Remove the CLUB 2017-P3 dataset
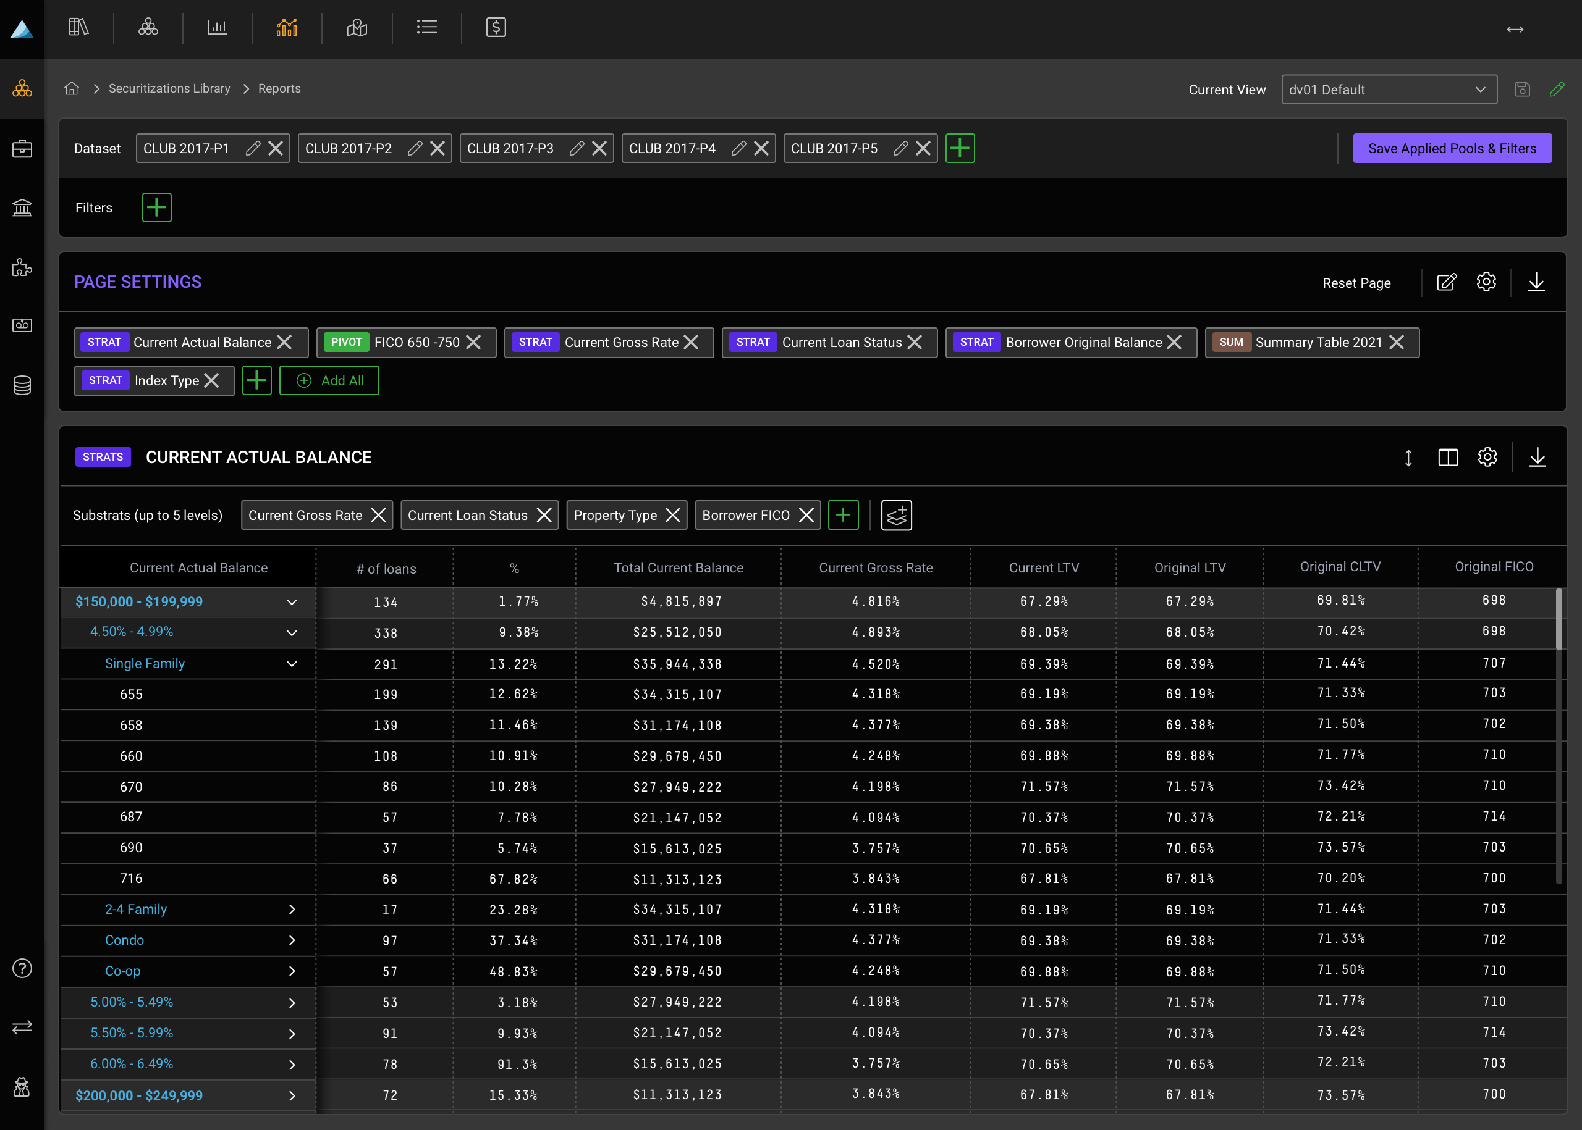 point(599,148)
